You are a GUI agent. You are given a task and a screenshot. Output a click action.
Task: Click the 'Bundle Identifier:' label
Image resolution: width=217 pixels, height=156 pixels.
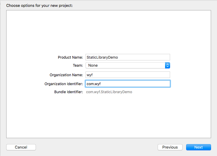pos(69,92)
